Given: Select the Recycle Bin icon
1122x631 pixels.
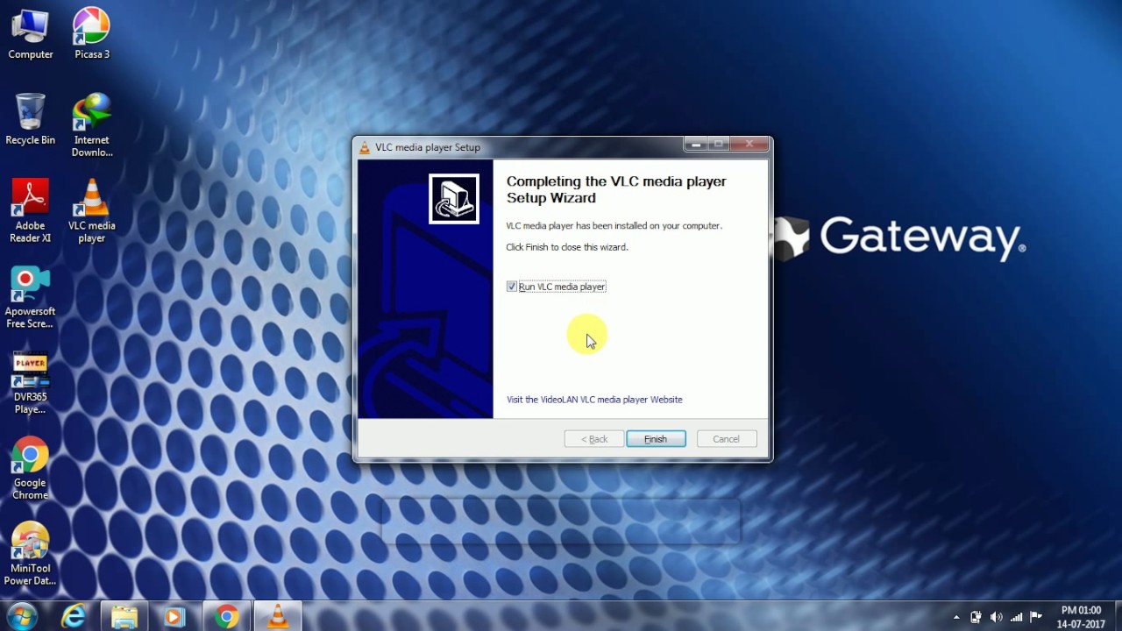Looking at the screenshot, I should (x=31, y=119).
